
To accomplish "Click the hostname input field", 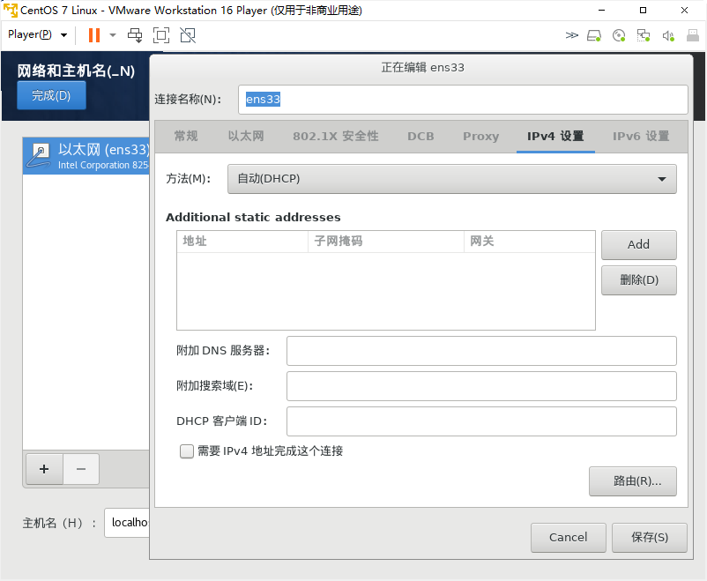I will coord(127,522).
